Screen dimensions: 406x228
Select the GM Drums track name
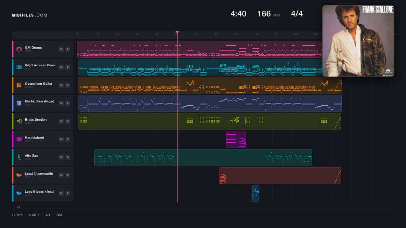tap(33, 48)
